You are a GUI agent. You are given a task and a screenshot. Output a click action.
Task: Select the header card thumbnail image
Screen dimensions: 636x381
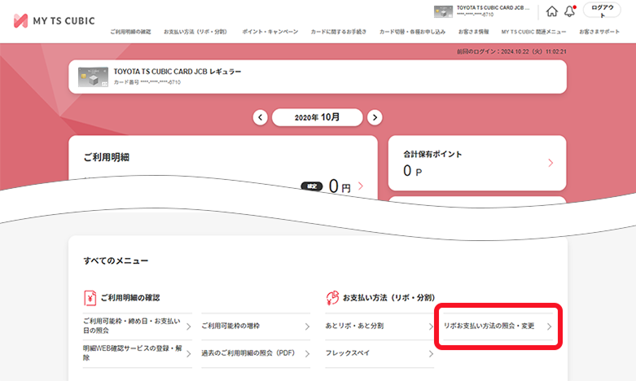pyautogui.click(x=443, y=11)
